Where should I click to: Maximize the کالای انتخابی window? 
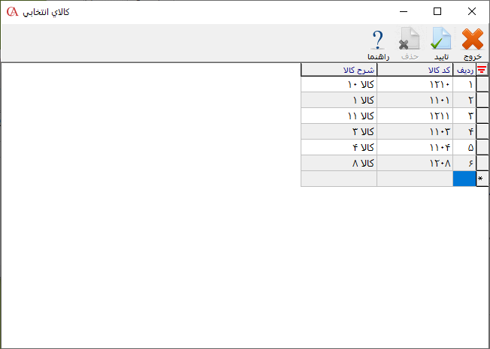(x=437, y=11)
